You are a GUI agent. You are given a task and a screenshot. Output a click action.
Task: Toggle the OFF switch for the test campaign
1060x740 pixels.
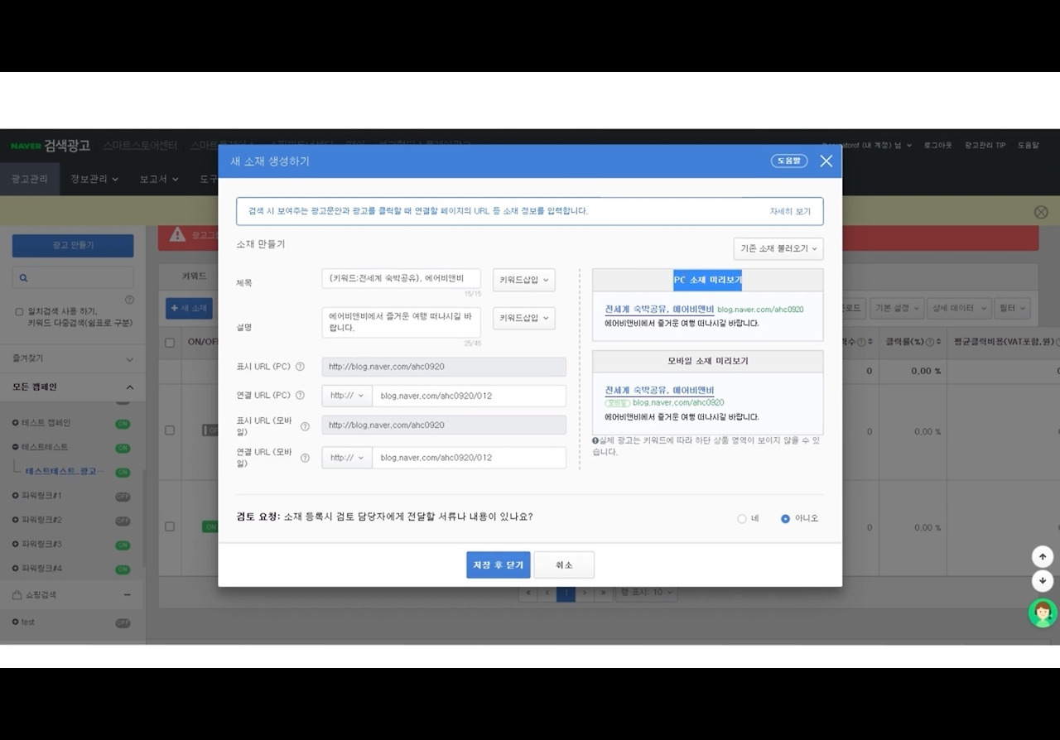point(123,623)
